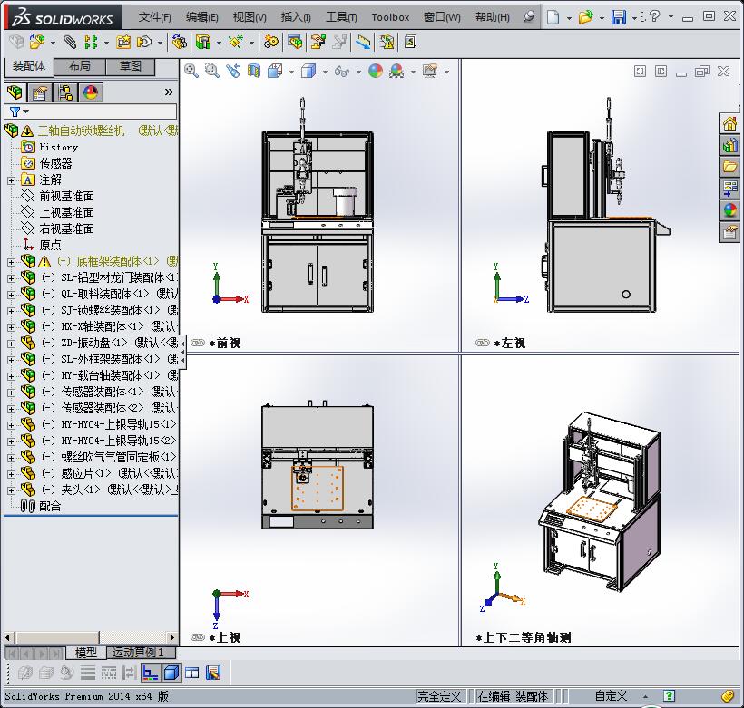The height and width of the screenshot is (708, 744).
Task: Toggle the link views icon beside 上视
Action: tap(198, 637)
